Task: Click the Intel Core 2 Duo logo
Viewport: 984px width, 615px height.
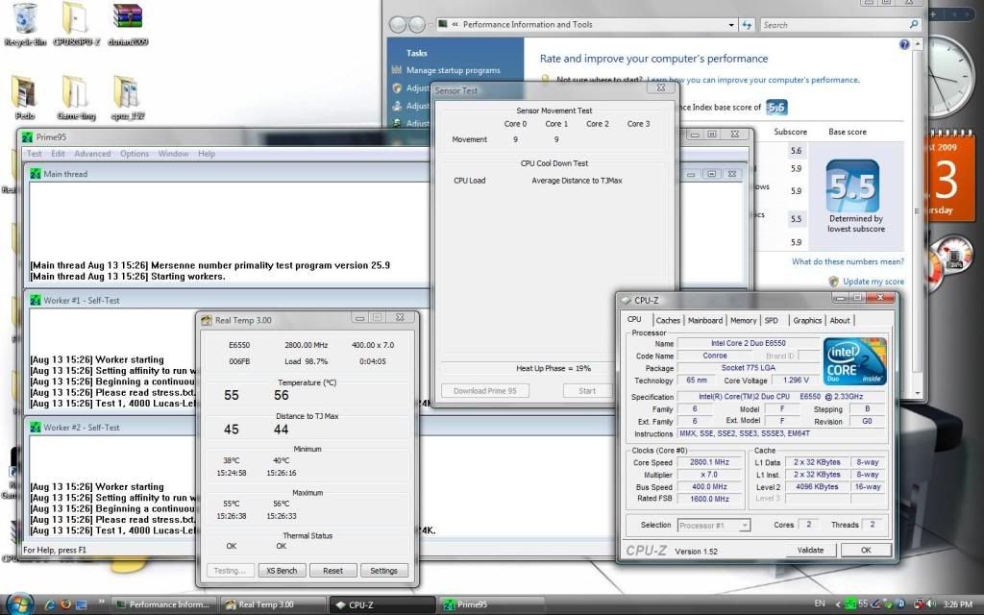Action: point(854,361)
